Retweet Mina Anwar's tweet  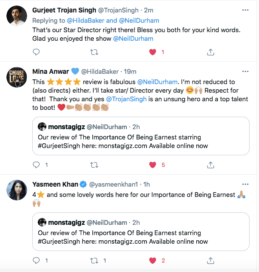(94, 165)
